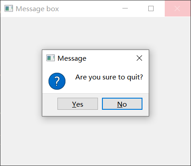
Task: Click gray button strip left of Yes
Action: click(x=50, y=104)
